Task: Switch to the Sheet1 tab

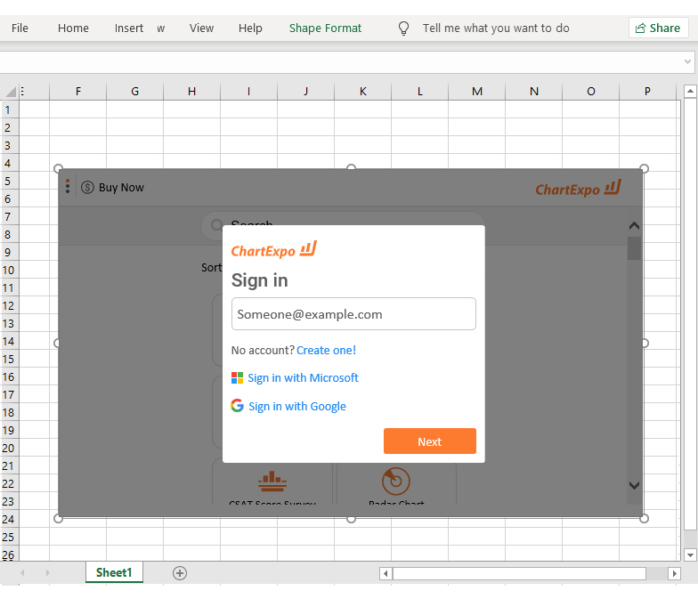Action: tap(114, 573)
